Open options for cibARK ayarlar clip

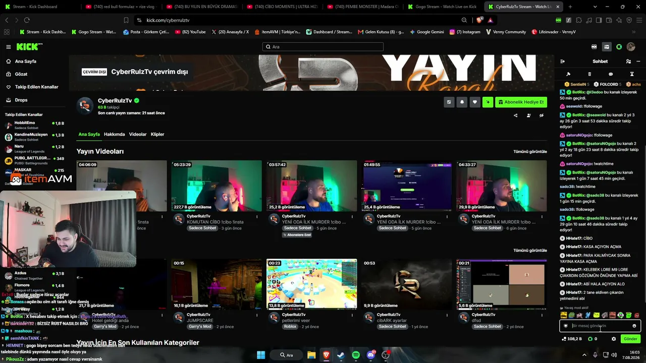(x=447, y=315)
